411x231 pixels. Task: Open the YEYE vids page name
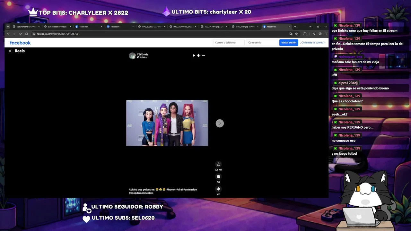click(143, 55)
